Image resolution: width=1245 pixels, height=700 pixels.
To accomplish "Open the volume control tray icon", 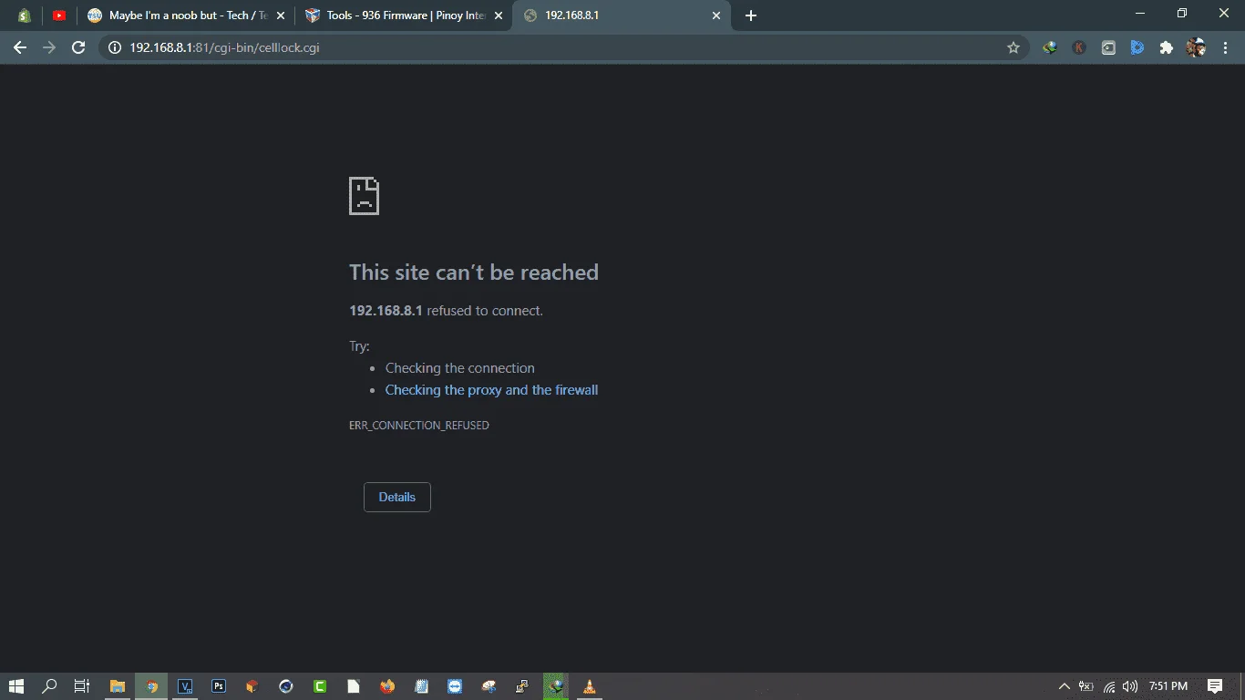I will point(1130,686).
